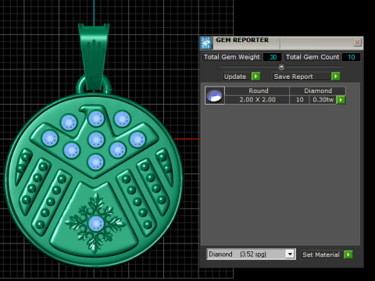375x281 pixels.
Task: Click the Gem Reporter panel icon
Action: tap(206, 43)
